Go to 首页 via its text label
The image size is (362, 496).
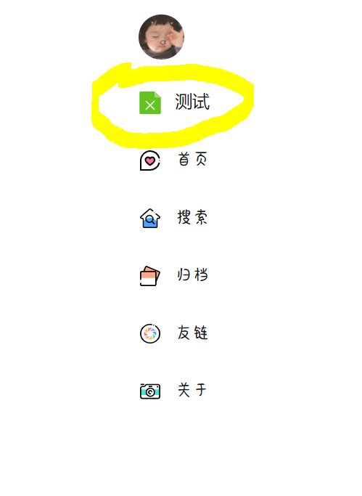click(x=192, y=159)
